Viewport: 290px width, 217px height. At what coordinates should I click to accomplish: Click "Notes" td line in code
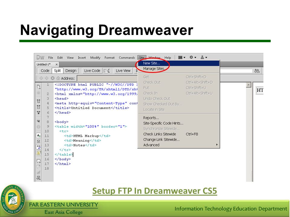click(80, 145)
